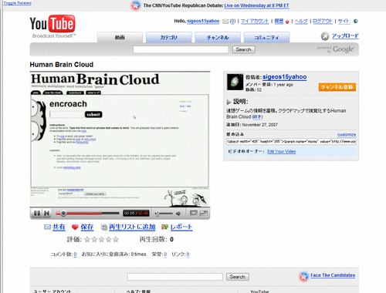Rate the video with the first star
The image size is (386, 293).
click(87, 240)
